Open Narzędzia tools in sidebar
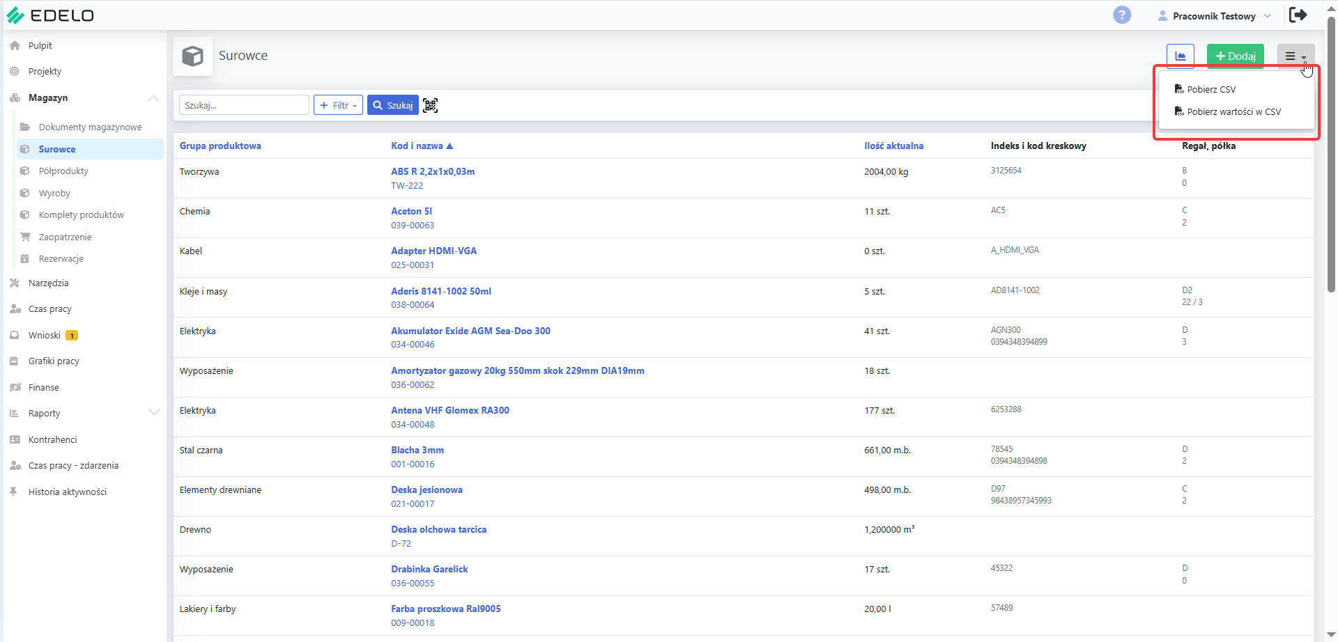 point(48,283)
